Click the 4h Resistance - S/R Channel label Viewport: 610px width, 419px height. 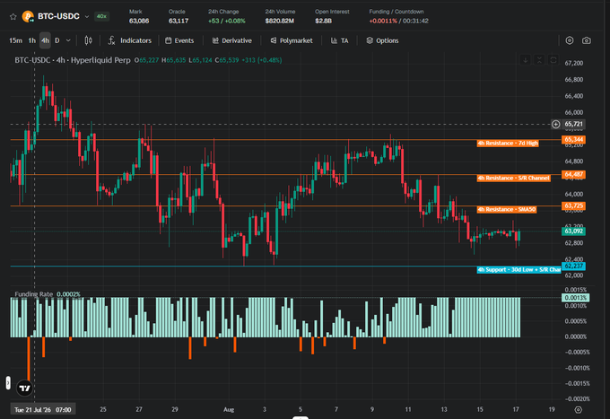coord(513,179)
